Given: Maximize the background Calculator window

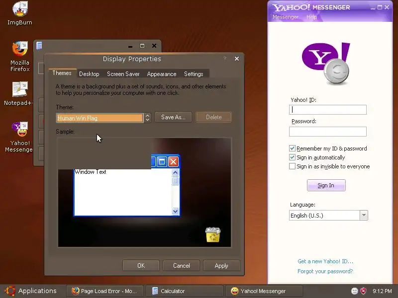Looking at the screenshot, I should pos(142,46).
